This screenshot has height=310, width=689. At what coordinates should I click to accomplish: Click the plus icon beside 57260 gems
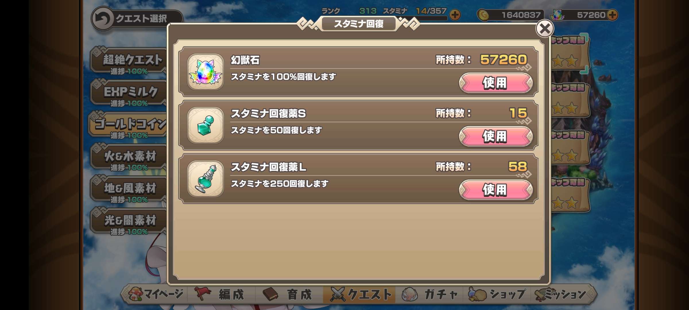[x=613, y=15]
